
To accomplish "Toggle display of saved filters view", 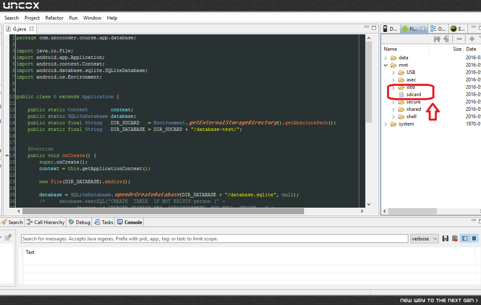I will point(465,238).
